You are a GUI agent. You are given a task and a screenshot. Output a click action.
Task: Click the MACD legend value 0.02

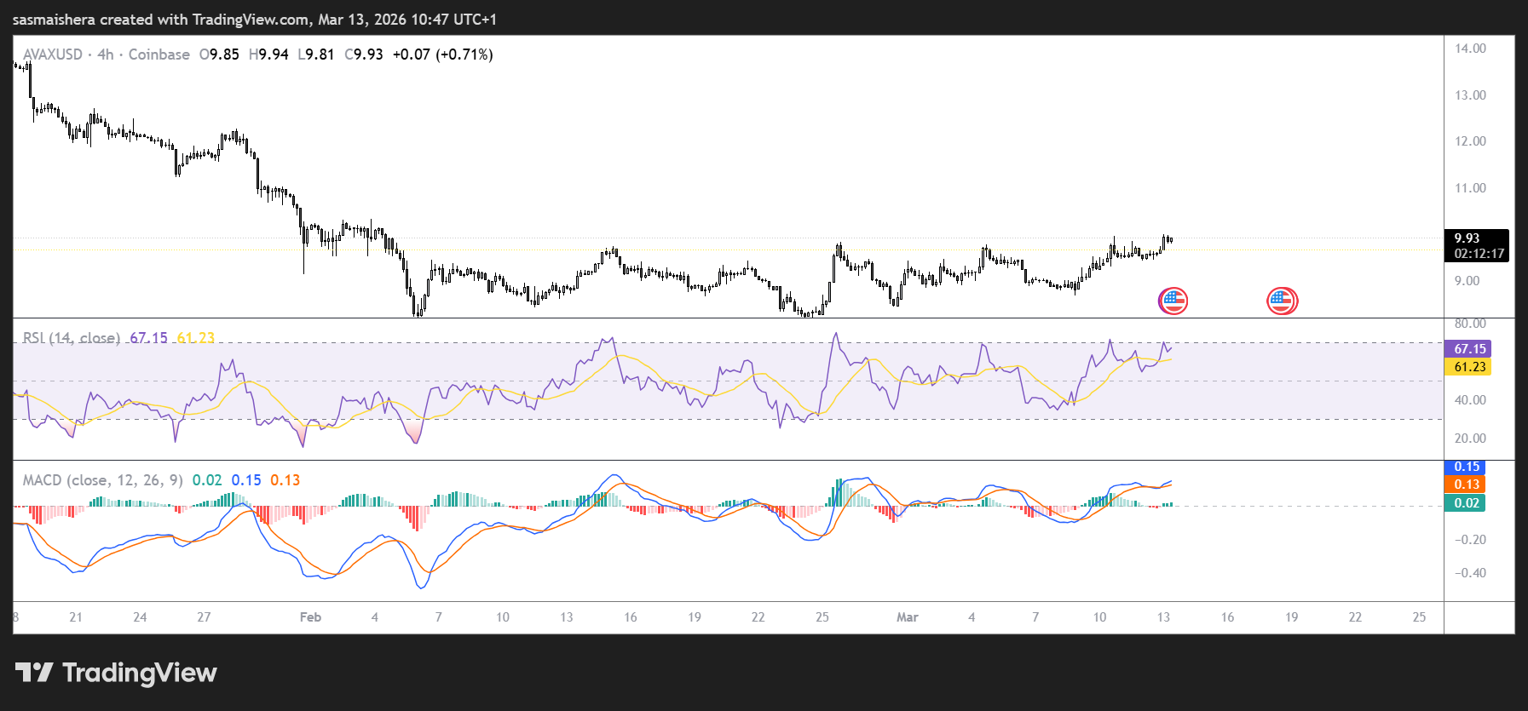coord(207,480)
